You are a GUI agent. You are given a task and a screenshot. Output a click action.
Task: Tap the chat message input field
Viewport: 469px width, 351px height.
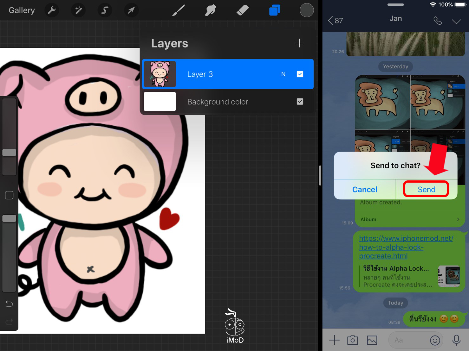[407, 340]
